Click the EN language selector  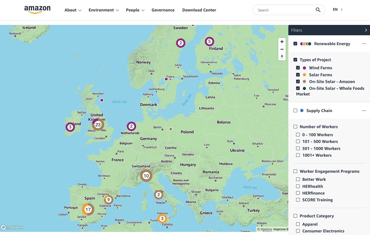point(338,10)
